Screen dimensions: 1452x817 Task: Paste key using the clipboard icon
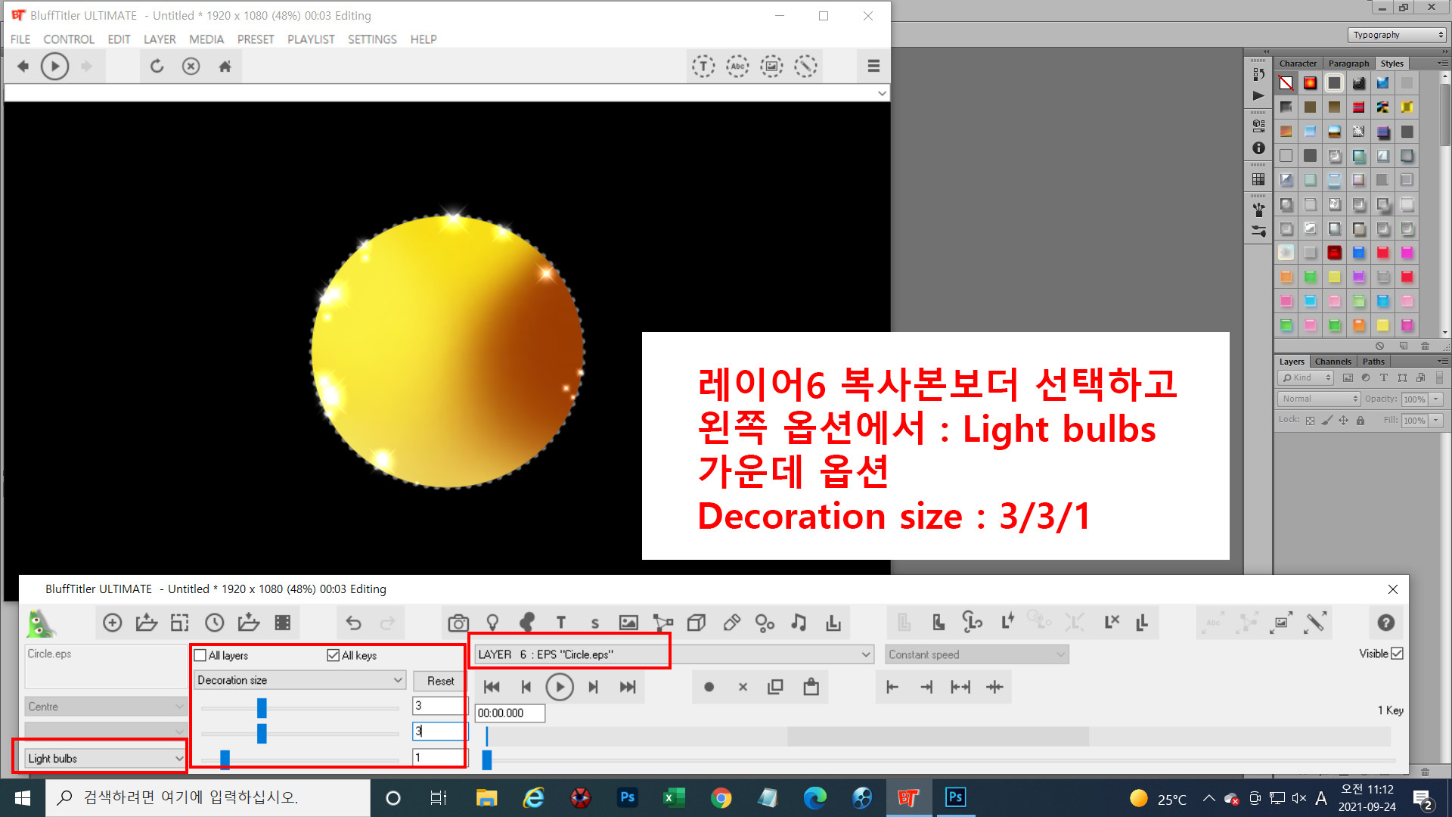811,687
